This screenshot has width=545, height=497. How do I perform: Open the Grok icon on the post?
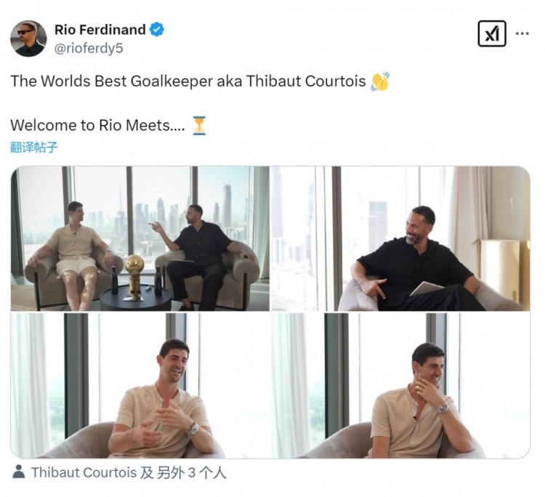tap(492, 33)
